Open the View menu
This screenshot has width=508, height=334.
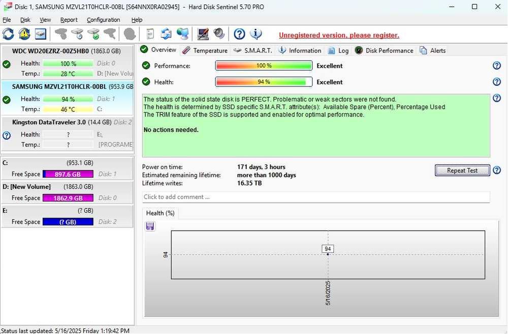click(x=45, y=20)
